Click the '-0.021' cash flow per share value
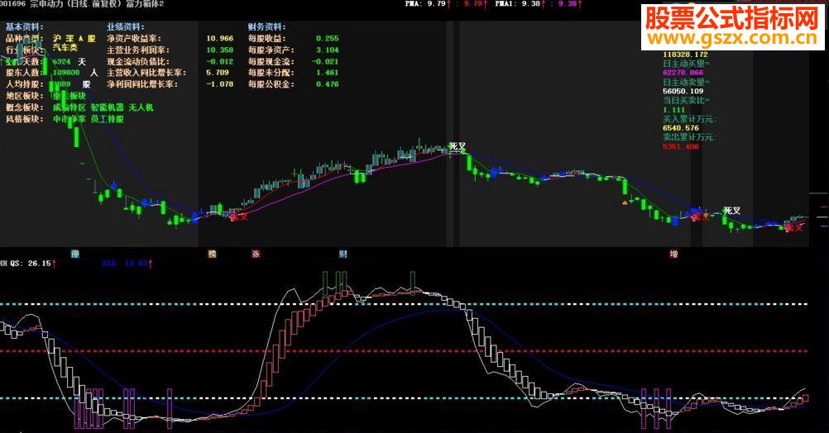The image size is (829, 433). pos(325,61)
